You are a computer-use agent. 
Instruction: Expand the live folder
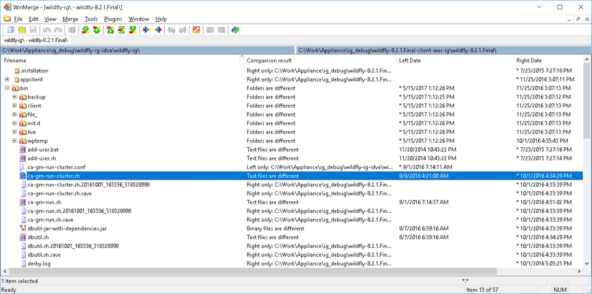point(14,132)
